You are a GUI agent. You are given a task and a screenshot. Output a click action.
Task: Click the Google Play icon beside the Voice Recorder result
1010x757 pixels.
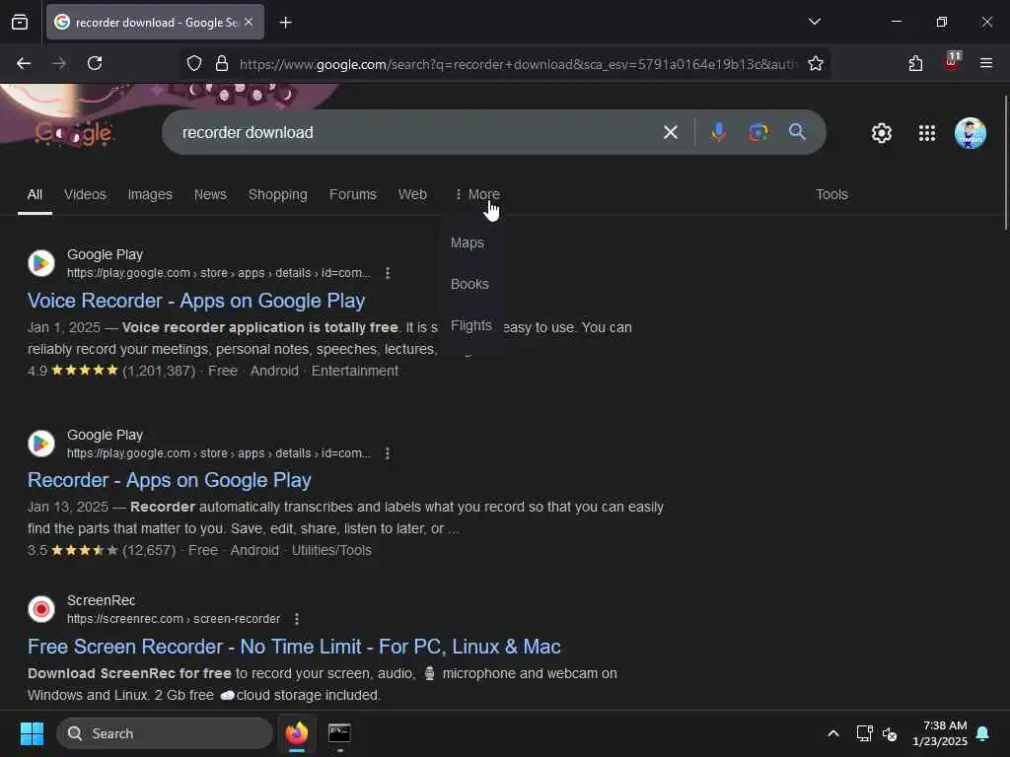pyautogui.click(x=41, y=262)
